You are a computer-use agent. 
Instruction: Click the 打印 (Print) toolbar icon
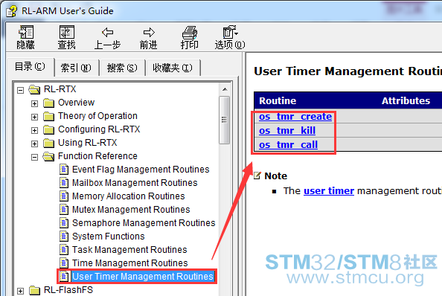point(190,32)
